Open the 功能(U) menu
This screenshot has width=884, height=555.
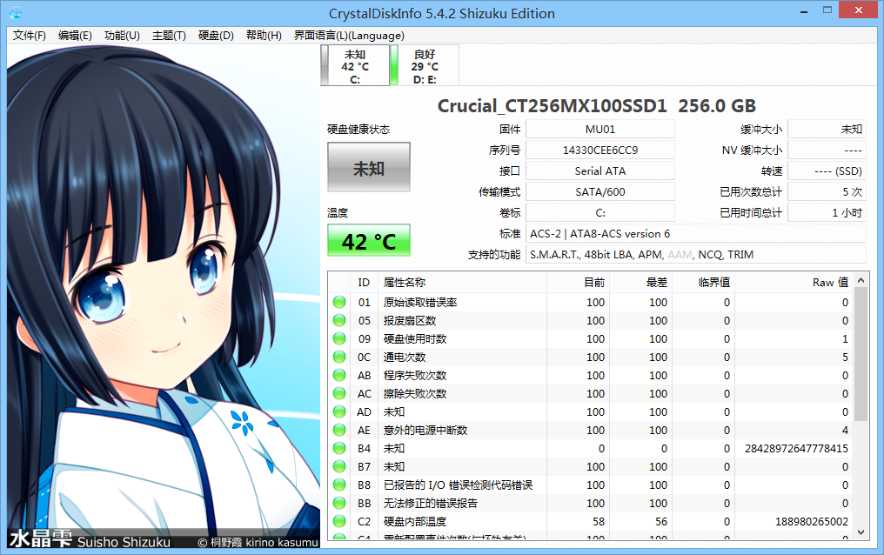[x=122, y=36]
